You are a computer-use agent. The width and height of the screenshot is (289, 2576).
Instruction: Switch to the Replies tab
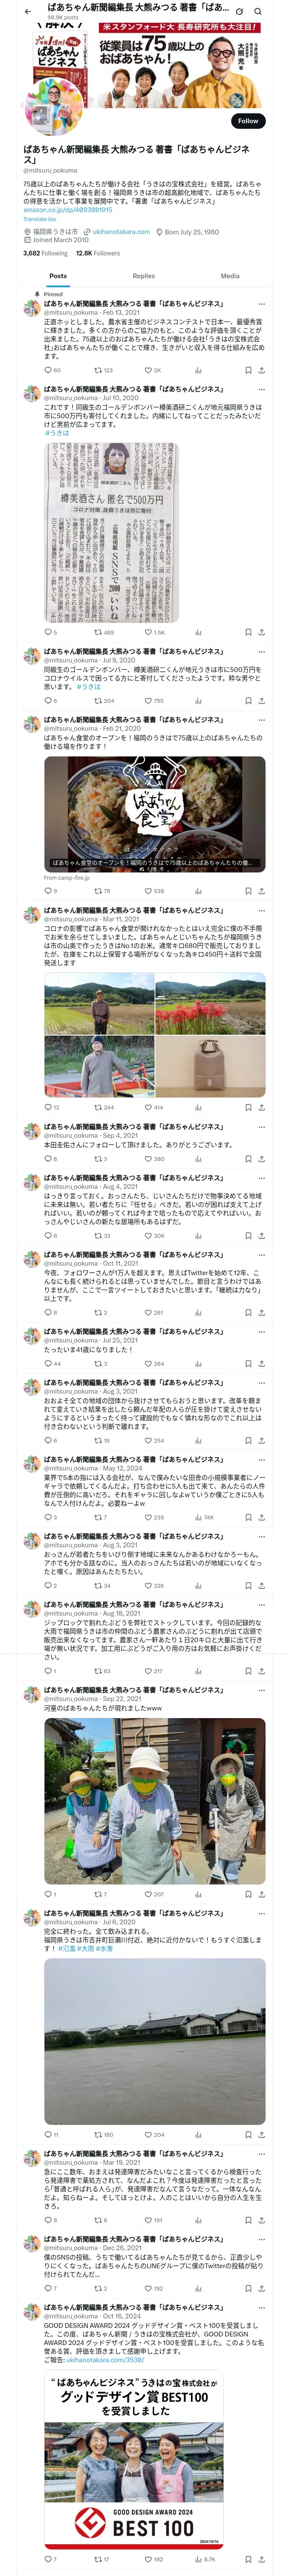click(143, 276)
